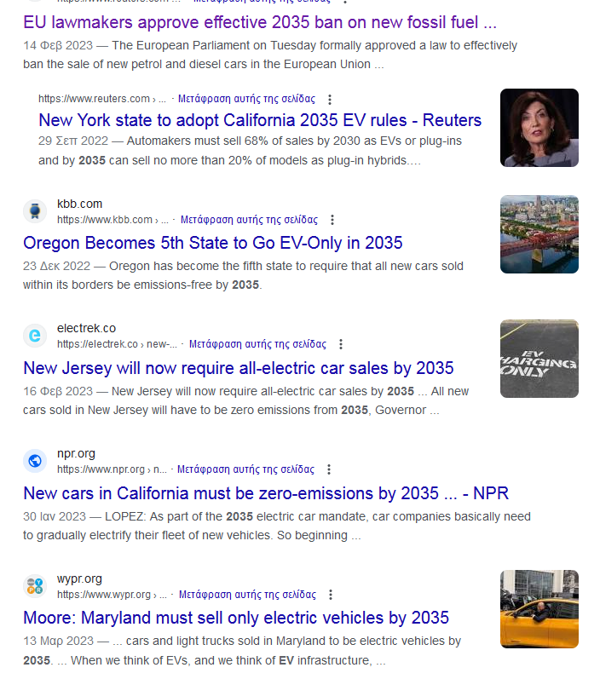
Task: Open three-dot menu for npr.org result
Action: [329, 469]
